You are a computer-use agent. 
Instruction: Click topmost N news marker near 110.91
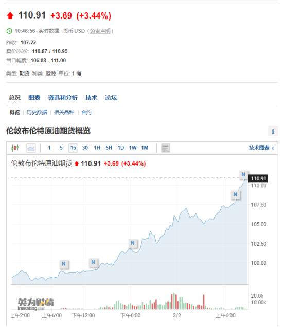click(x=243, y=174)
